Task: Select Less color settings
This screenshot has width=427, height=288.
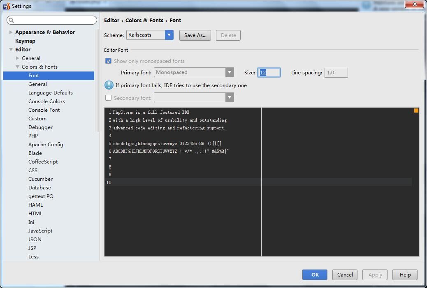Action: click(x=33, y=257)
